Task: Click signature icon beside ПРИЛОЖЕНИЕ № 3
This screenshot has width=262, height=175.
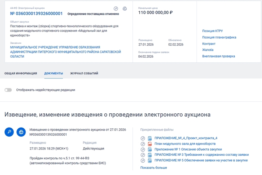Action: click(143, 155)
